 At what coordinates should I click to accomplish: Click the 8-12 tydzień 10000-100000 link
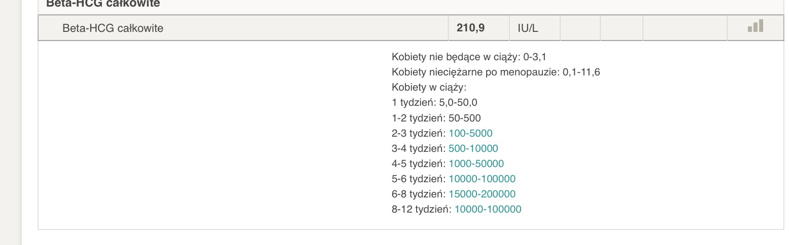[x=488, y=209]
